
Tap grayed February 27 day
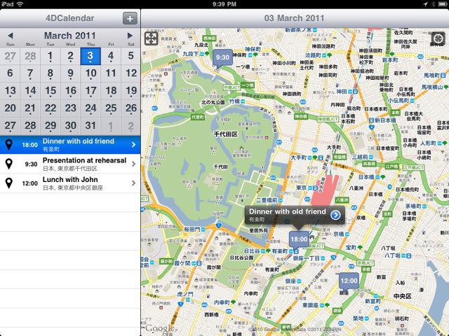10,56
